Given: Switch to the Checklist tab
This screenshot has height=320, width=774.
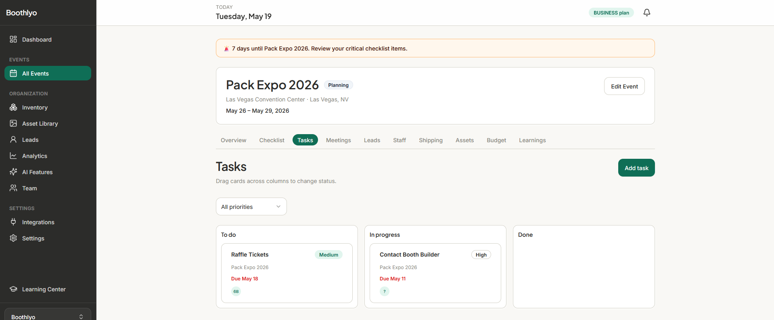Looking at the screenshot, I should 272,140.
